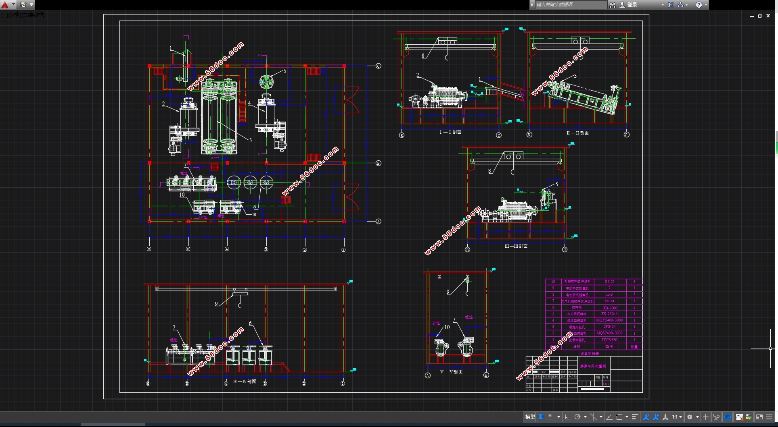The height and width of the screenshot is (427, 778).
Task: Toggle ortho mode
Action: coord(567,417)
